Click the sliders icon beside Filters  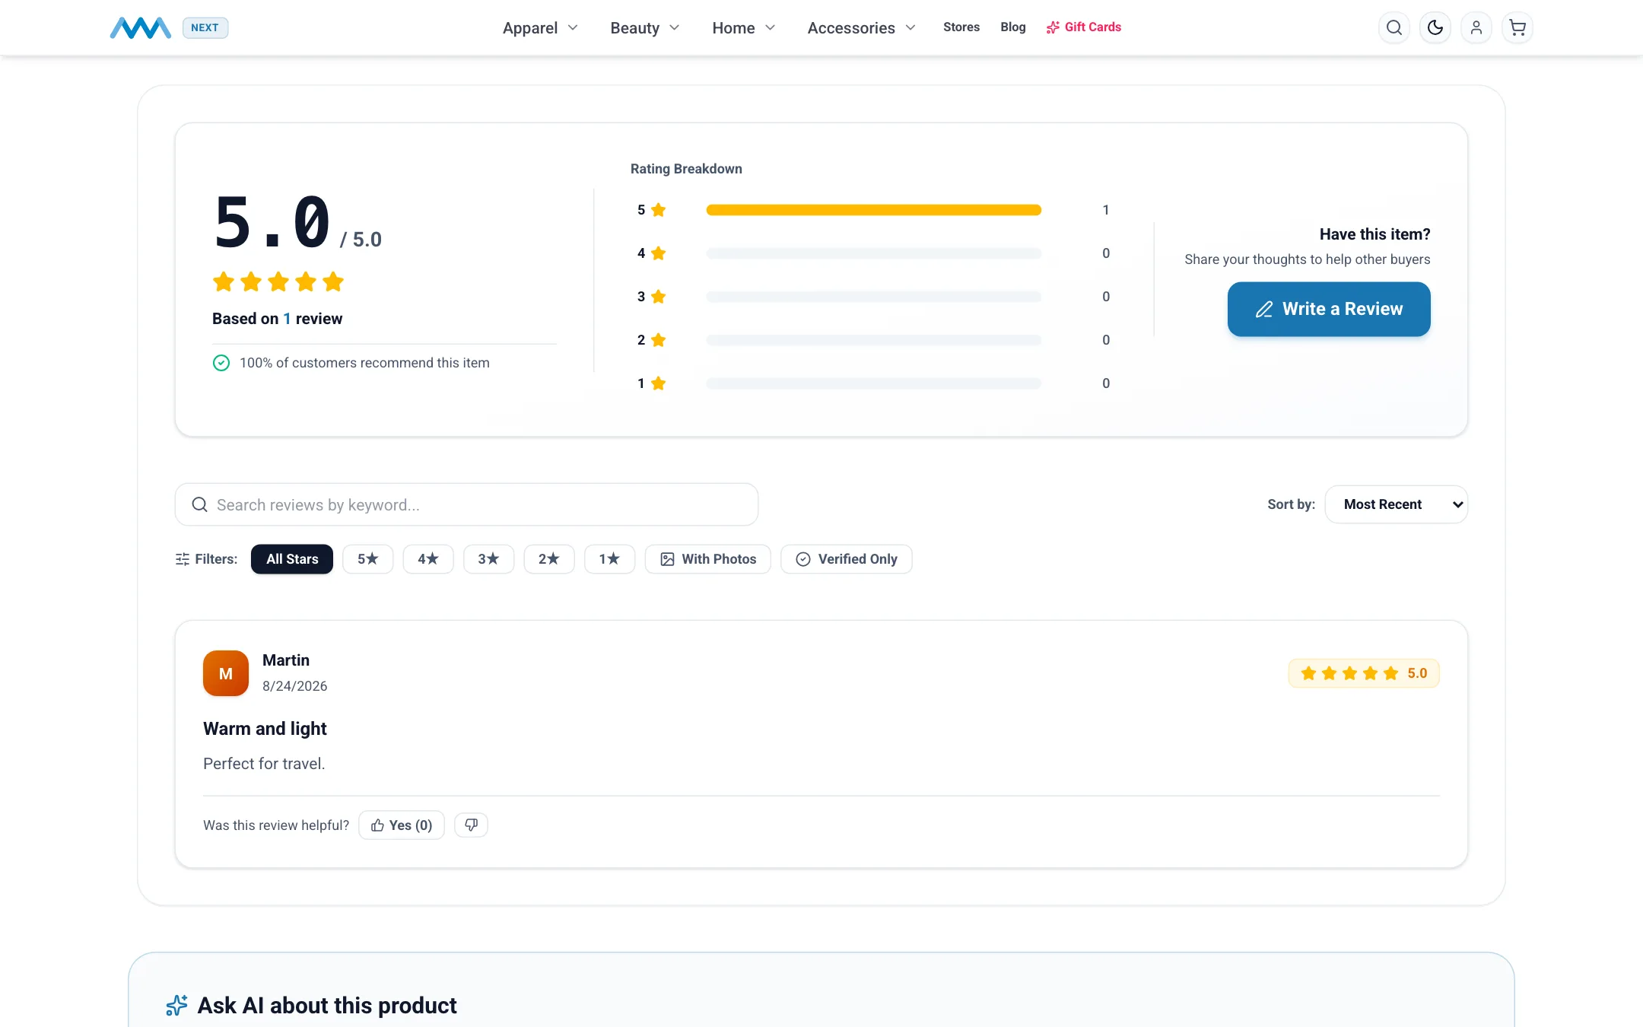point(183,559)
